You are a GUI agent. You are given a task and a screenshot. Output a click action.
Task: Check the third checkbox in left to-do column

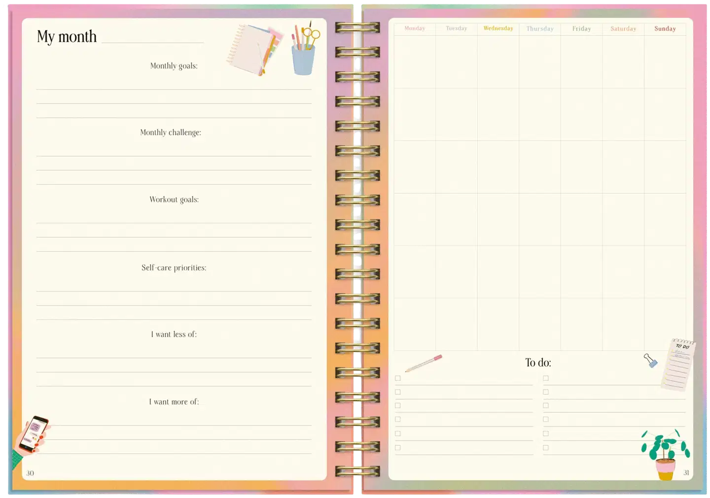point(398,405)
